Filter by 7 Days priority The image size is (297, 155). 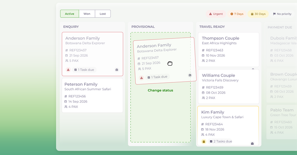tap(237, 14)
